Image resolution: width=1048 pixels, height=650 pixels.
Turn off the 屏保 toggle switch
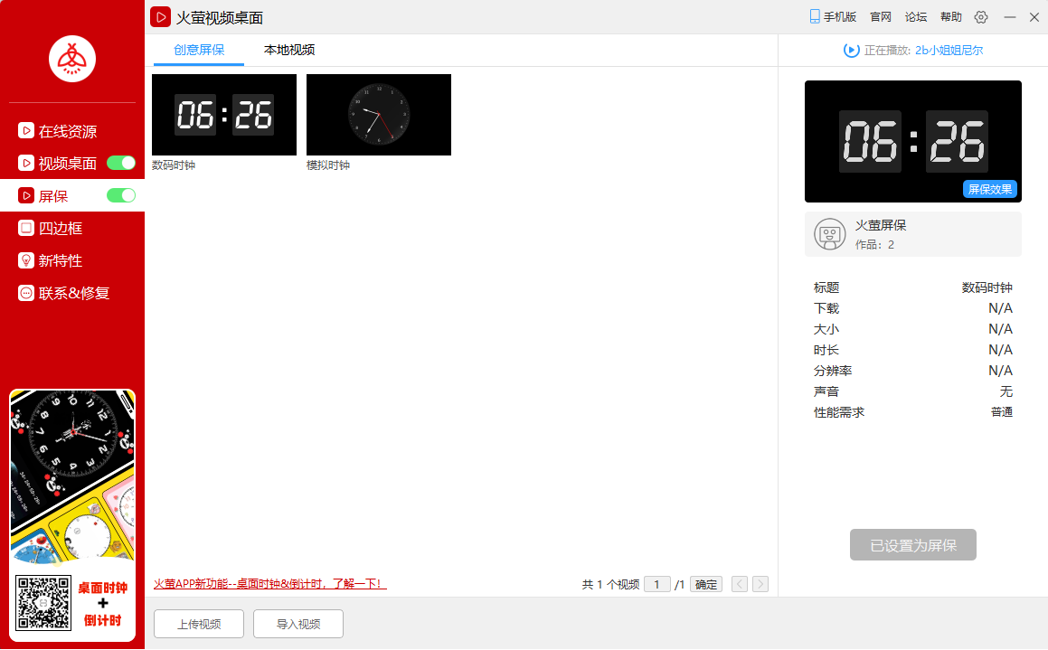(120, 194)
